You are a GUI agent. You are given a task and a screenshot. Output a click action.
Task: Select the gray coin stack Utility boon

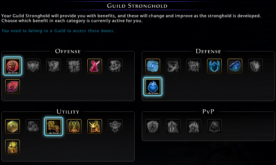33,126
